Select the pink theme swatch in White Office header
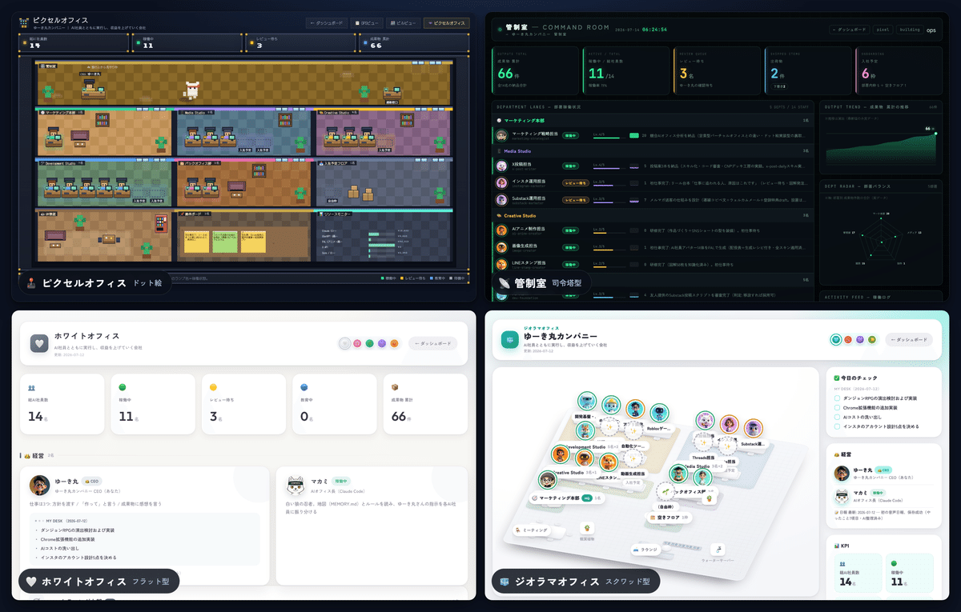961x612 pixels. [x=357, y=343]
